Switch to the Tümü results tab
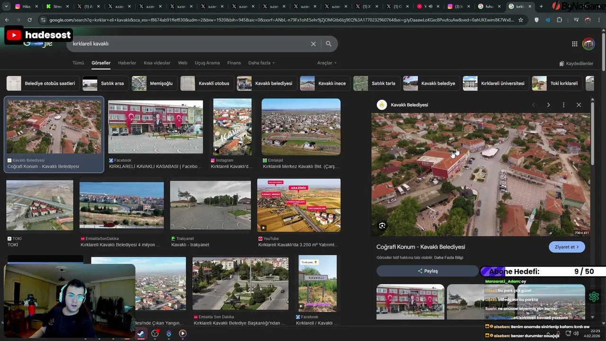Image resolution: width=606 pixels, height=341 pixels. point(78,63)
